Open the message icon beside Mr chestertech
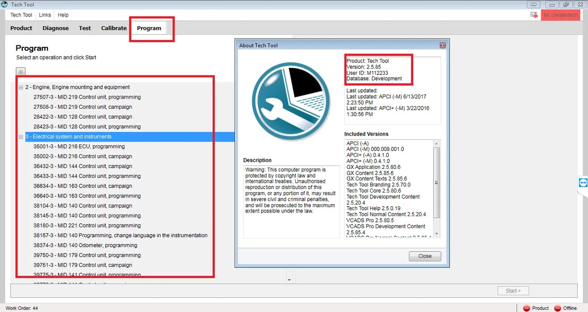 pos(534,15)
